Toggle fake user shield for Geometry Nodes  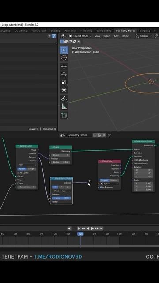click(x=95, y=135)
